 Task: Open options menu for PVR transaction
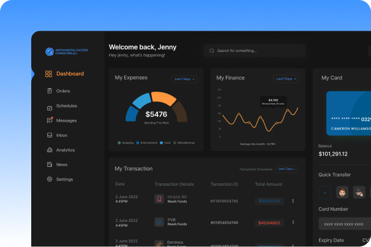pos(293,223)
